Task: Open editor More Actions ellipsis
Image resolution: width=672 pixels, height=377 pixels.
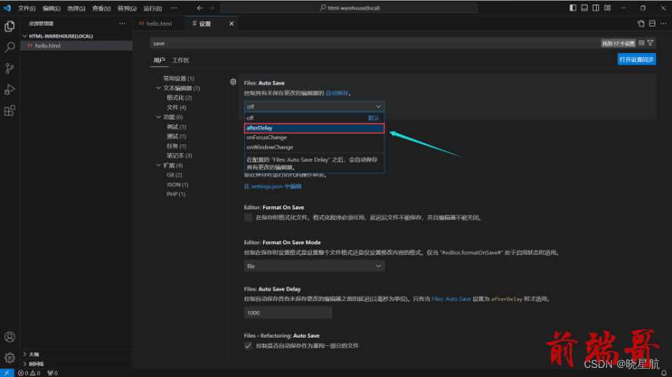Action: click(664, 24)
